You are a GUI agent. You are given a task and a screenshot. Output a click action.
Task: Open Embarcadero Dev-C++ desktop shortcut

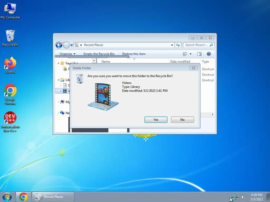(x=10, y=122)
